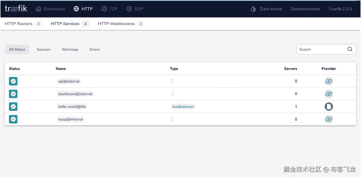This screenshot has height=178, width=361.
Task: Filter services by Success
Action: coord(44,49)
